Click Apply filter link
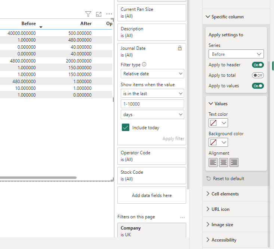Image resolution: width=274 pixels, height=249 pixels. pos(173,139)
